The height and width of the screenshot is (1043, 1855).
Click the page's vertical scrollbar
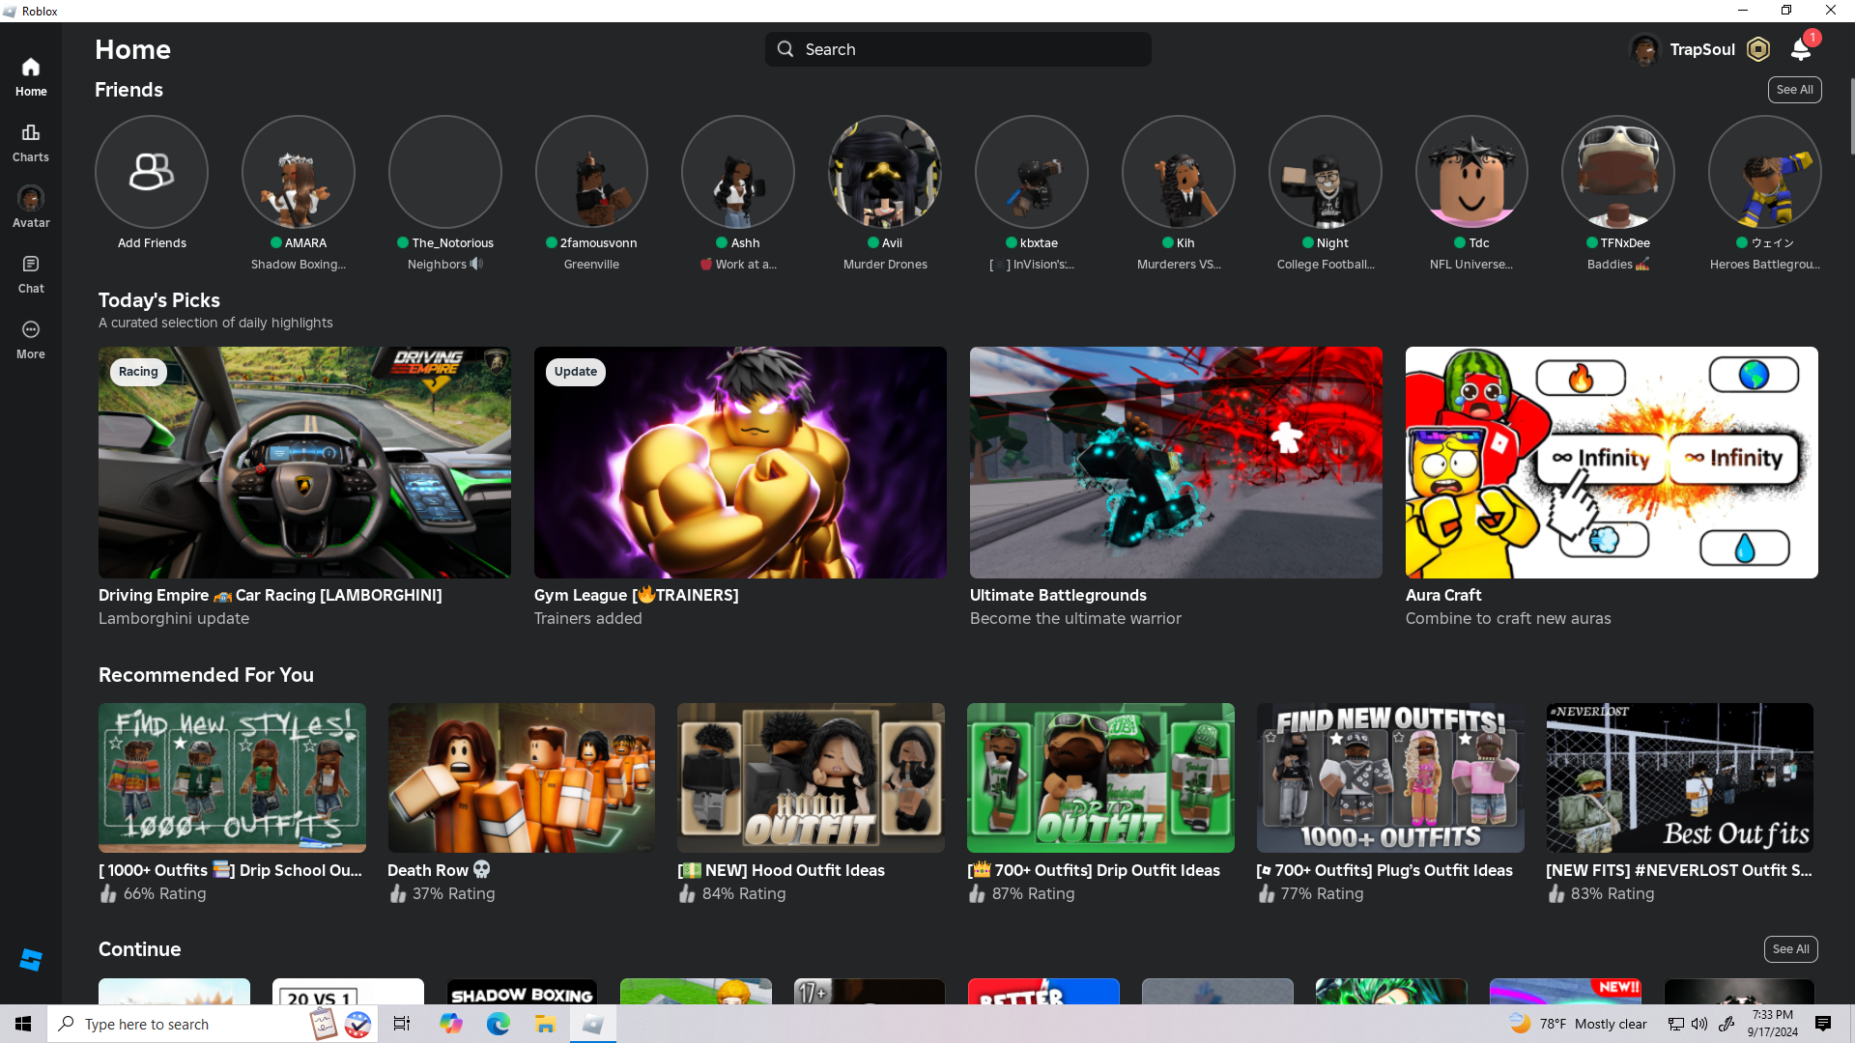(x=1851, y=116)
